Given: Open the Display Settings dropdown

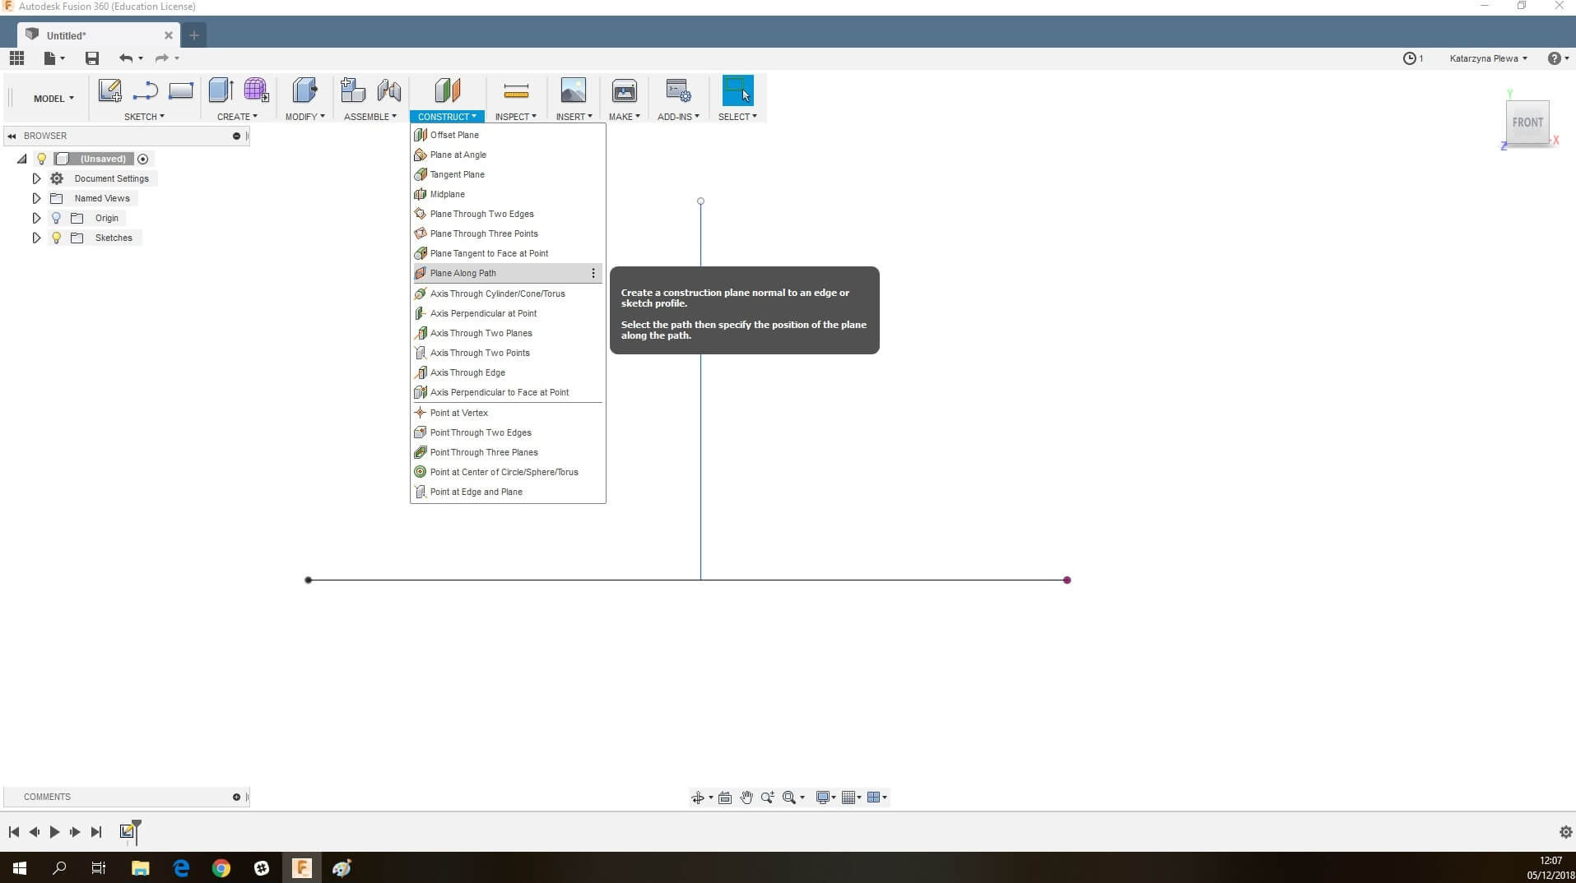Looking at the screenshot, I should click(825, 797).
